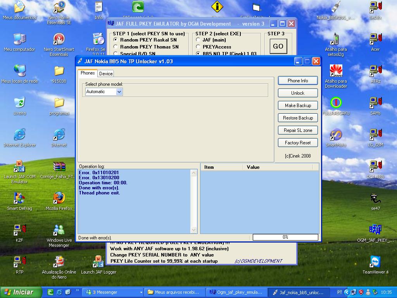Switch to the Device tab
The height and width of the screenshot is (298, 397).
(106, 73)
